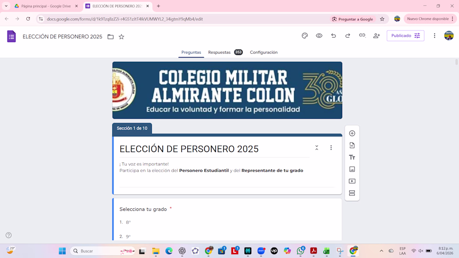Open section 1 more options menu
Image resolution: width=459 pixels, height=258 pixels.
pyautogui.click(x=331, y=148)
